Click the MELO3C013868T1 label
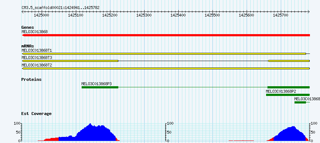This screenshot has height=143, width=320. coord(37,50)
